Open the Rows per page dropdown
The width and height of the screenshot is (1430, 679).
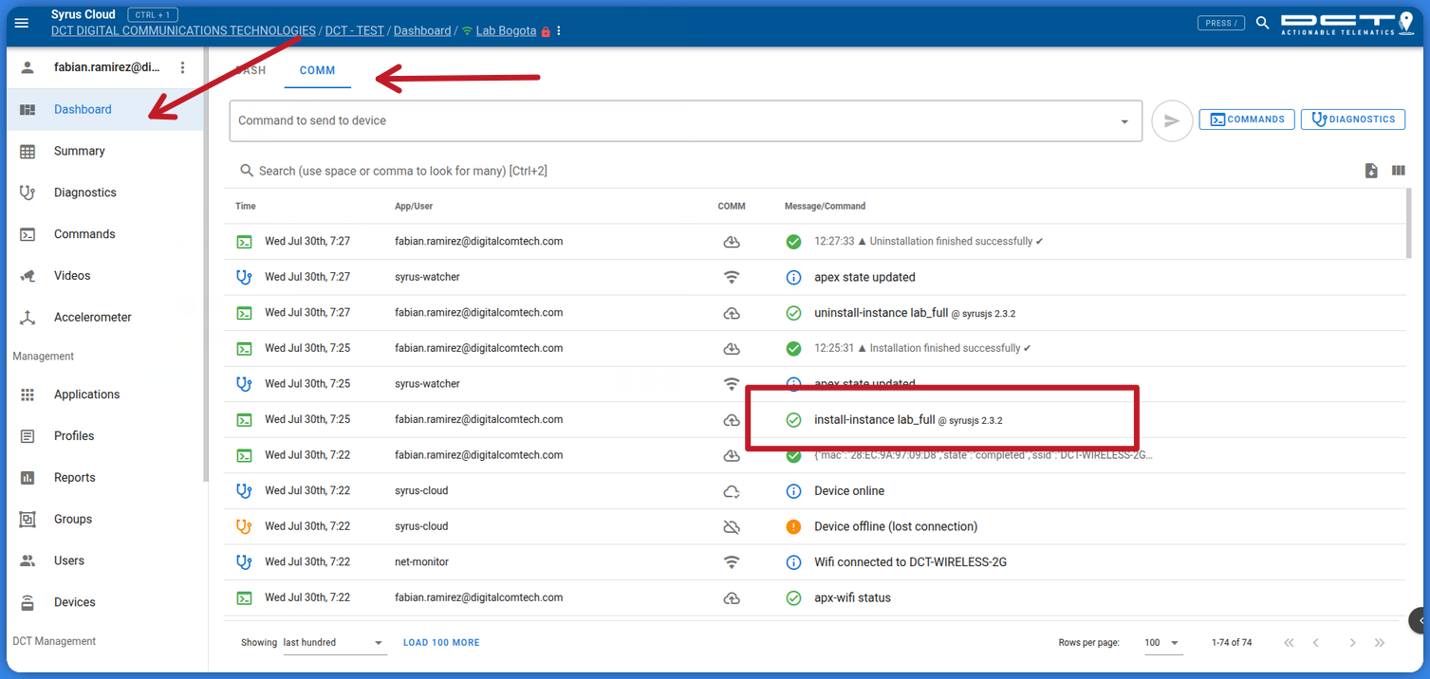[x=1162, y=643]
